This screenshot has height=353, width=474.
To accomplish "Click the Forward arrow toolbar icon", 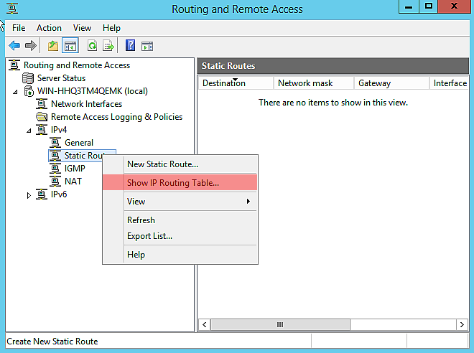I will 30,46.
